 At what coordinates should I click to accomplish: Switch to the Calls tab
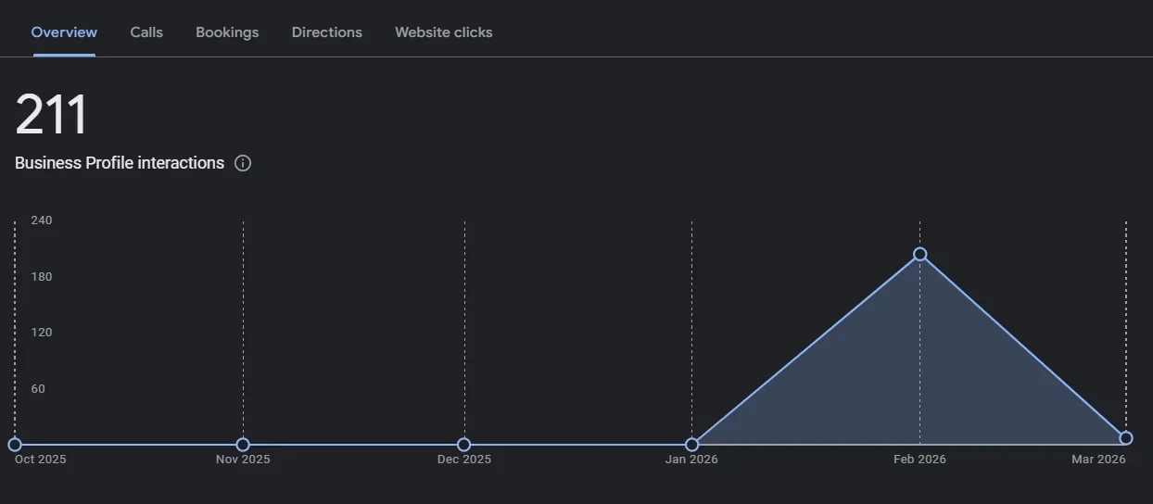point(146,32)
